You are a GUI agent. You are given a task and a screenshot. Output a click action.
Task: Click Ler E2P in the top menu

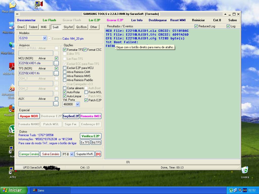[95, 20]
